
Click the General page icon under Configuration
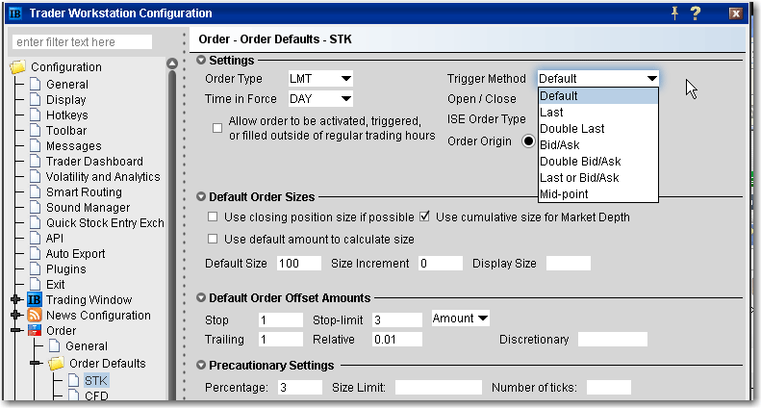pos(35,84)
